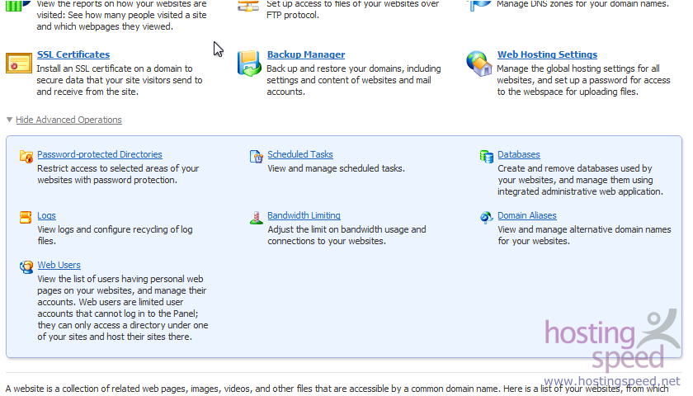This screenshot has width=693, height=396.
Task: Click the DNS zones icon at top
Action: point(479,6)
